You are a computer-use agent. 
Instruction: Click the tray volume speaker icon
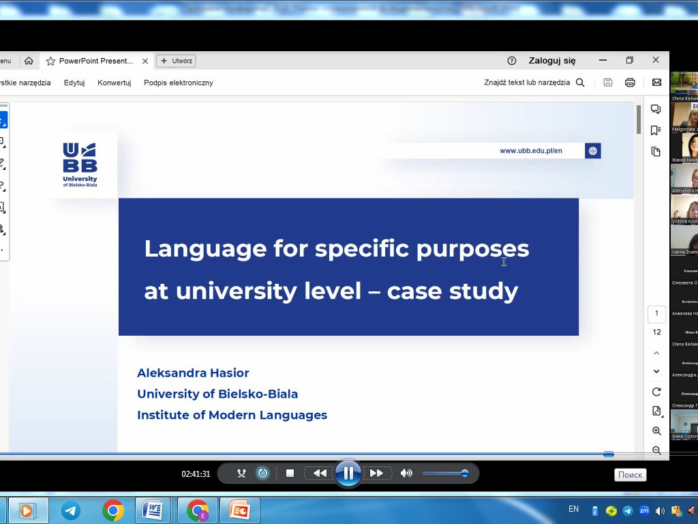pos(660,510)
